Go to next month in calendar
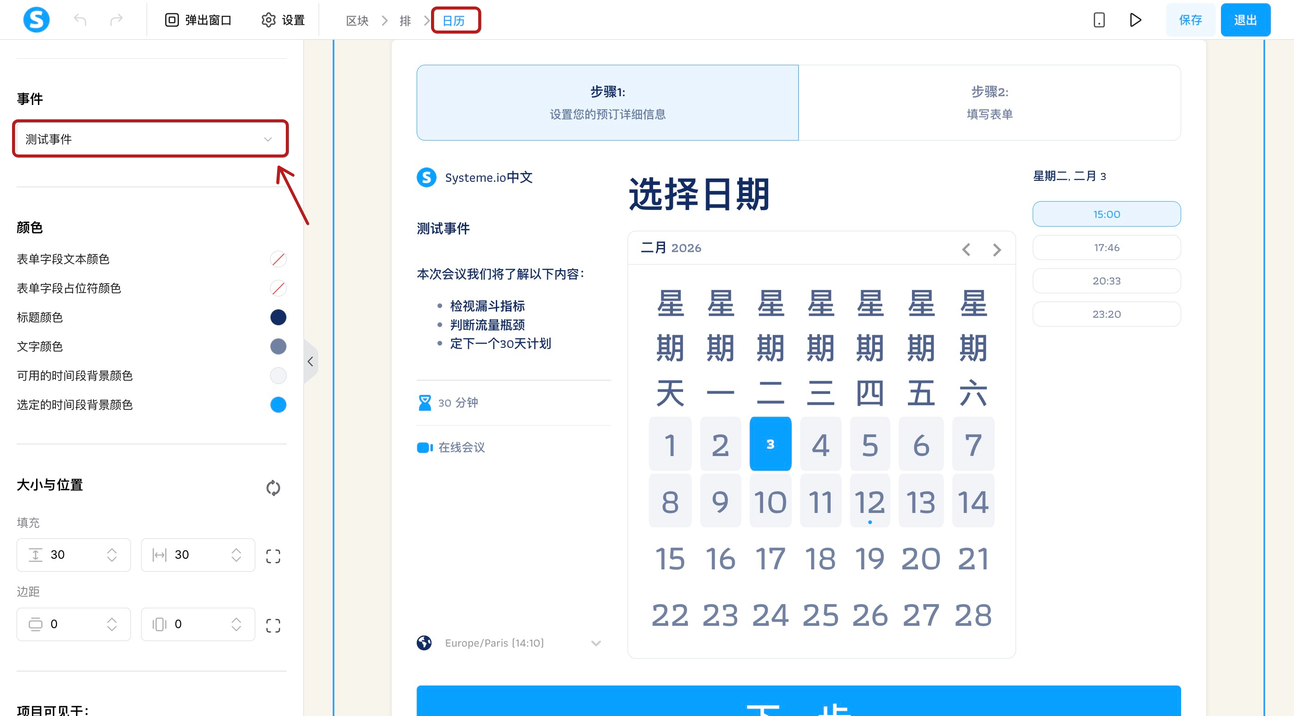1294x716 pixels. point(997,250)
